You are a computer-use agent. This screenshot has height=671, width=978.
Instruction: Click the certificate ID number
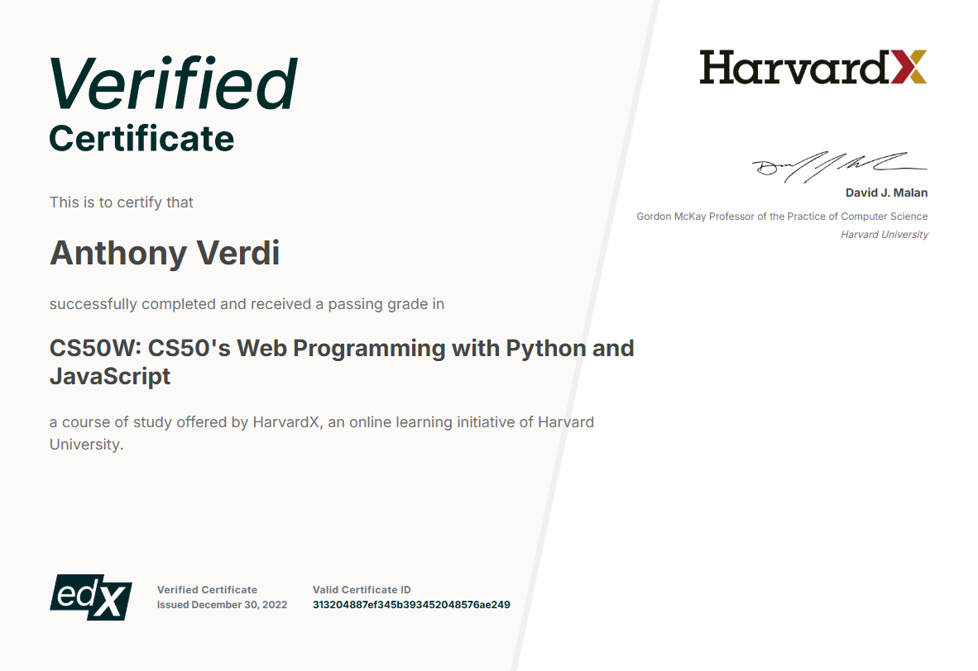pyautogui.click(x=411, y=605)
